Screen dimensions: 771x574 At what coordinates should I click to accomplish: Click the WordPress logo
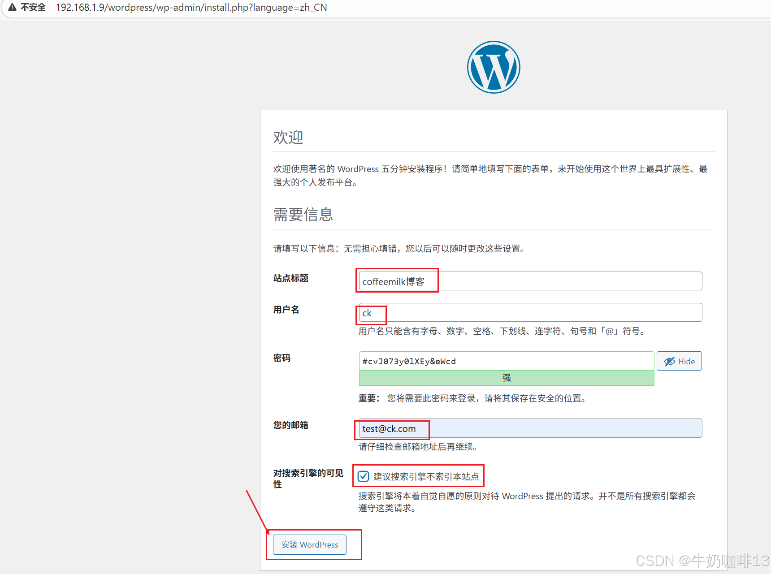point(494,67)
